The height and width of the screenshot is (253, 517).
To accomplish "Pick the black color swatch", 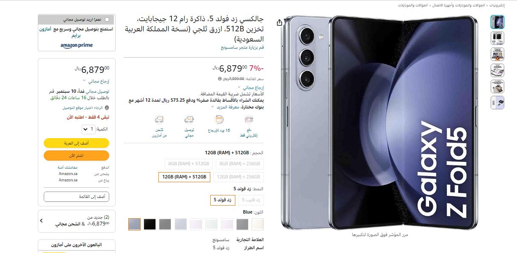I will [x=150, y=224].
